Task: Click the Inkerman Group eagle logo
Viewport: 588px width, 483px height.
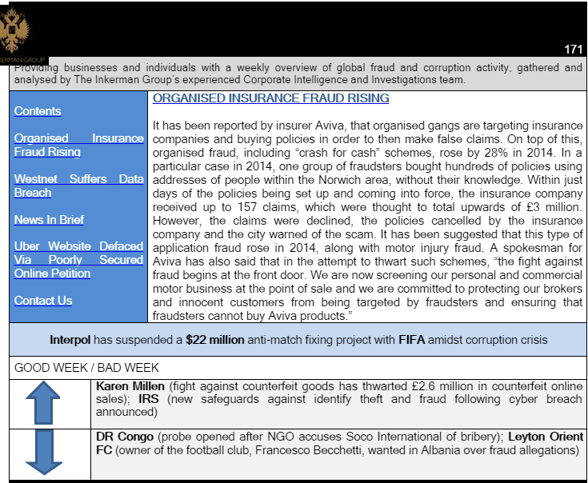Action: click(14, 30)
